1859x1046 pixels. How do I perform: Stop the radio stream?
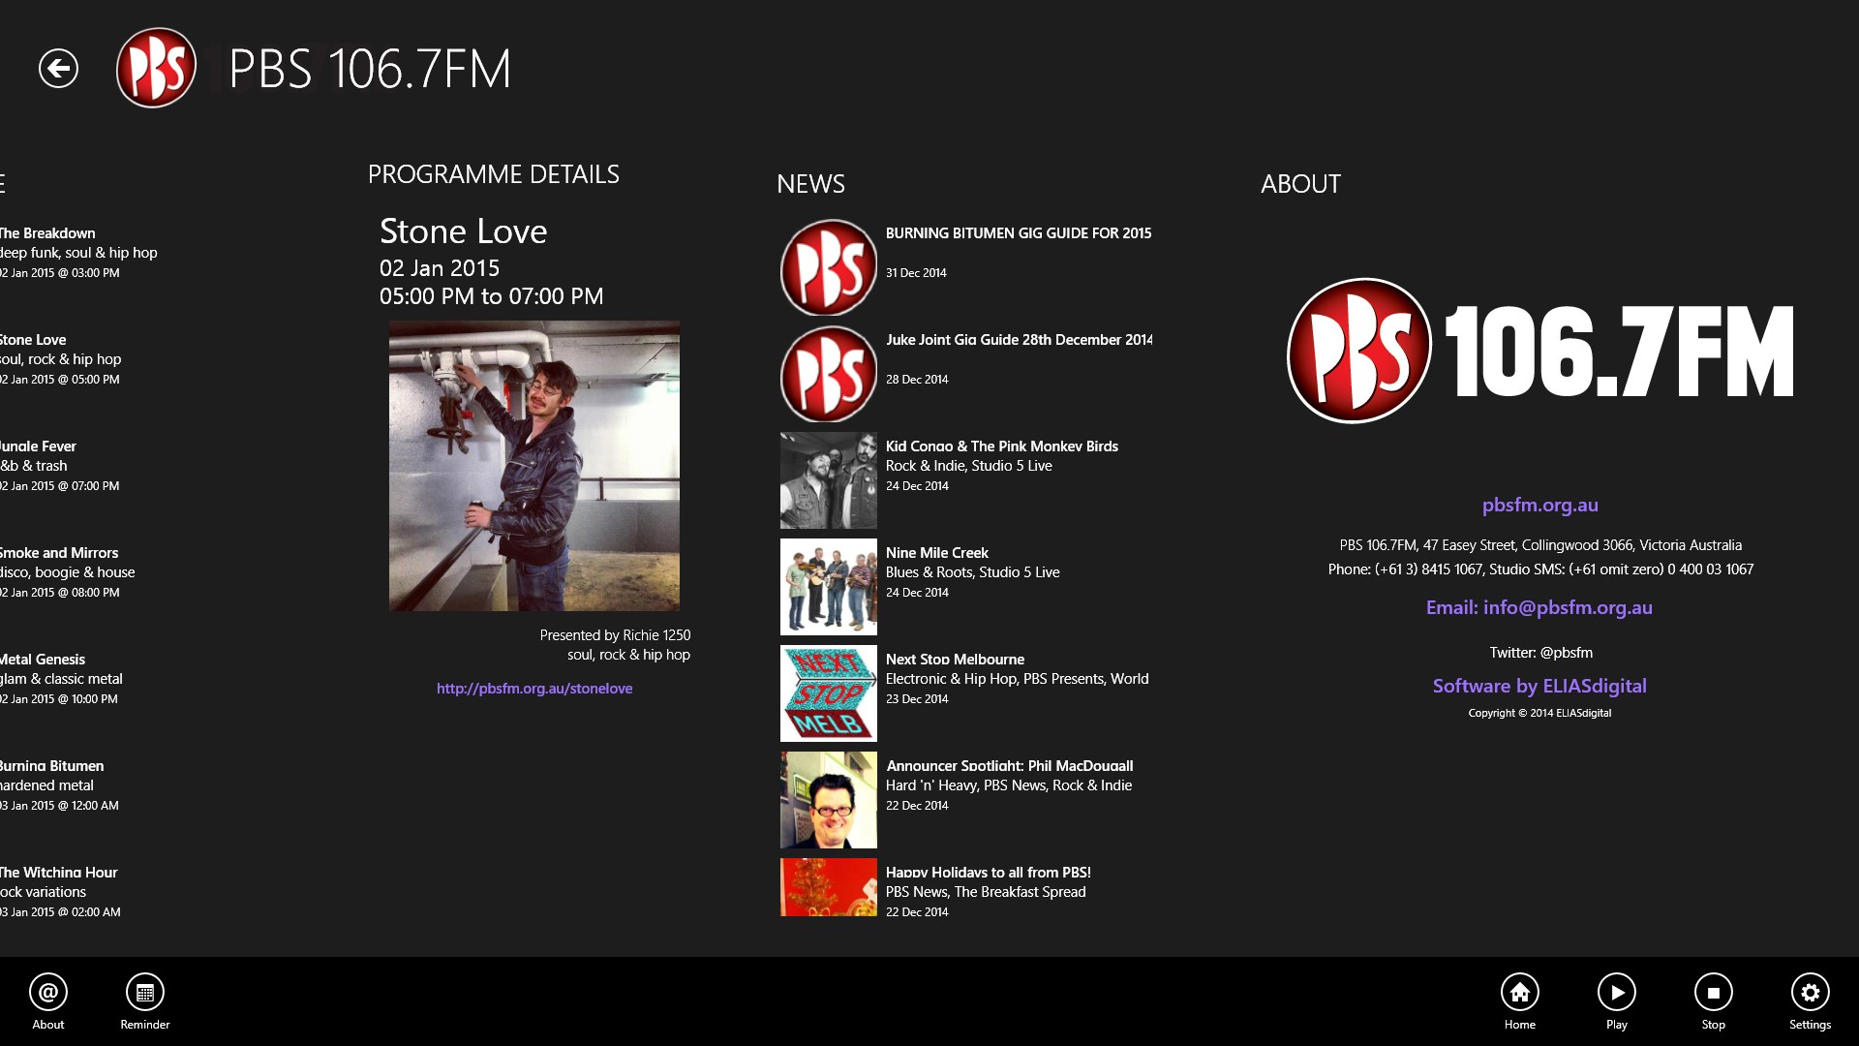(1714, 1001)
